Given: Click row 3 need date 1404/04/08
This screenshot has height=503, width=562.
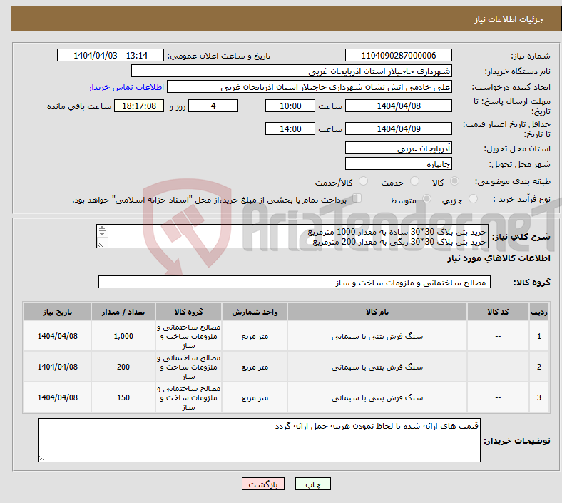Looking at the screenshot, I should [57, 397].
